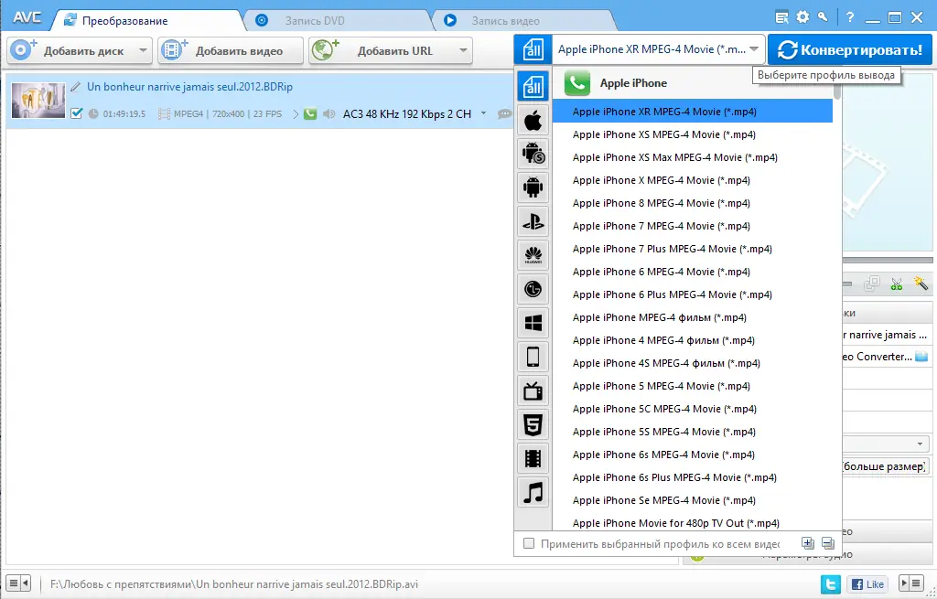The height and width of the screenshot is (599, 937).
Task: Click the subtitle bubble icon in the video row
Action: click(504, 113)
